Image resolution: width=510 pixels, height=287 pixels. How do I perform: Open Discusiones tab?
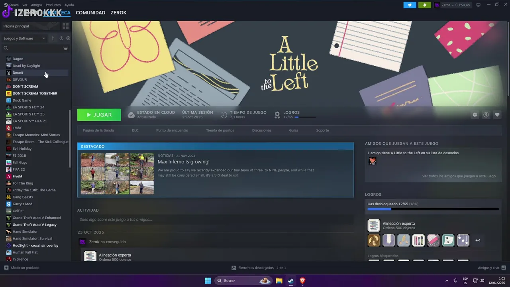click(x=262, y=130)
